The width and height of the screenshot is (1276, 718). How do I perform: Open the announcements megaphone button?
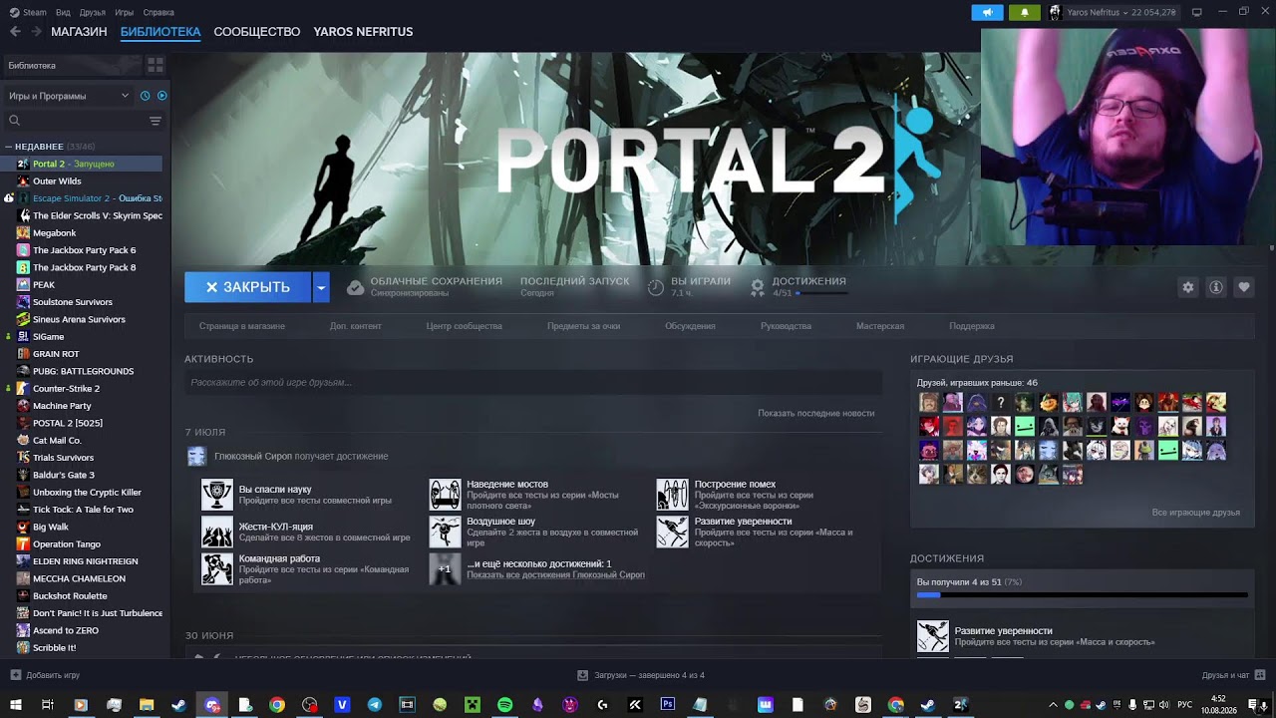(987, 12)
